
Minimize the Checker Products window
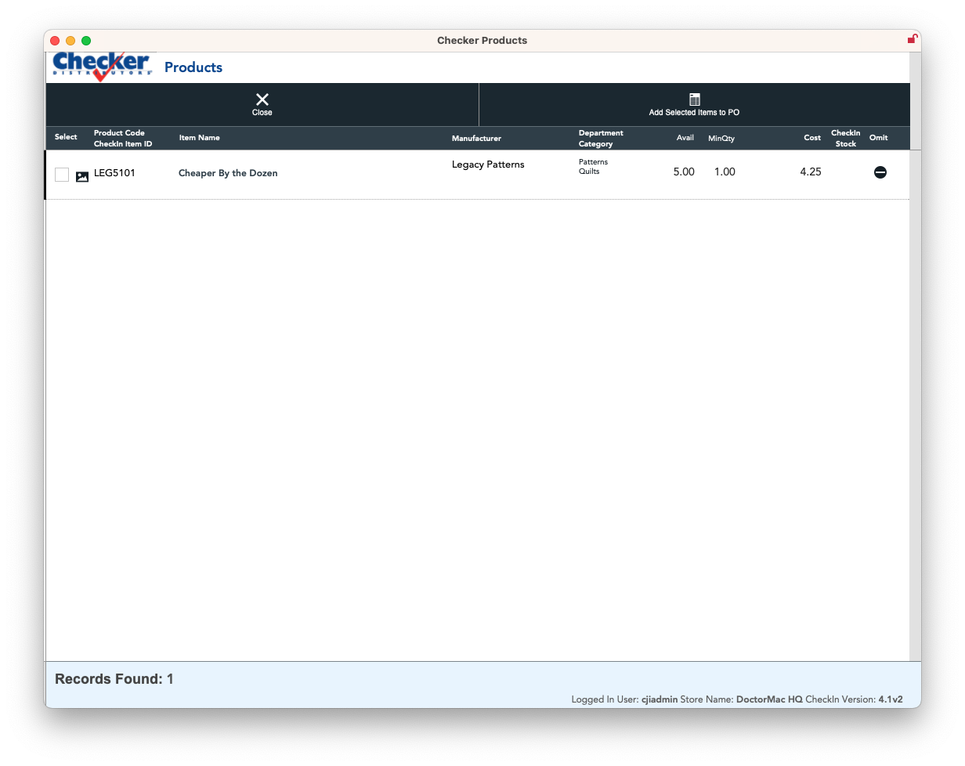tap(70, 41)
